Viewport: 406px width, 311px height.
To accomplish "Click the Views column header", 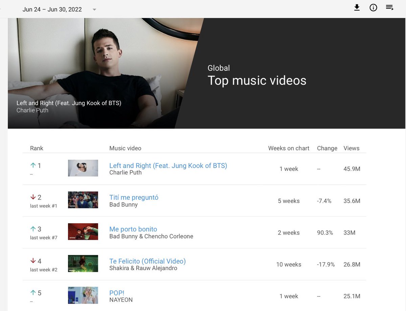I will coord(352,148).
